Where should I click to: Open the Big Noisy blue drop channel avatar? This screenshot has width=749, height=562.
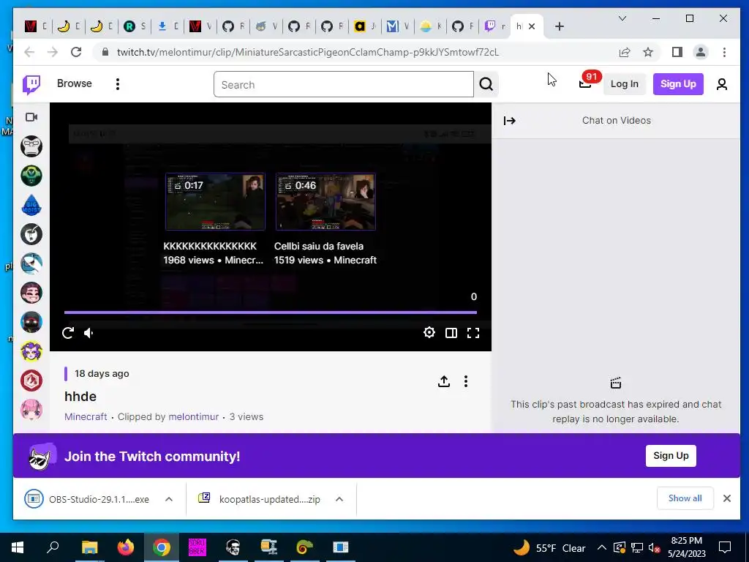click(31, 205)
